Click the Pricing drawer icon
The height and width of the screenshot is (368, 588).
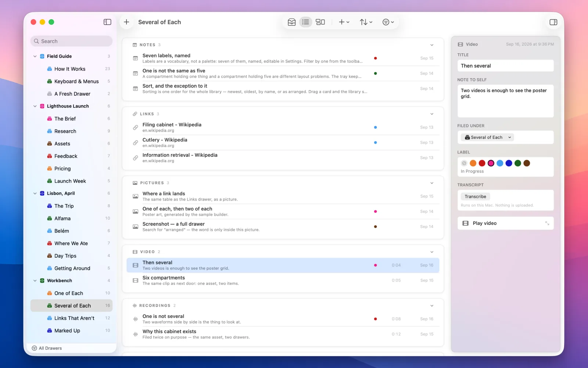pos(50,169)
